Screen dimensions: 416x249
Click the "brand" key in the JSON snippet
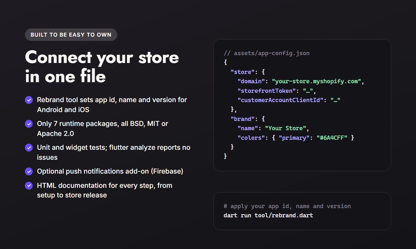[242, 119]
